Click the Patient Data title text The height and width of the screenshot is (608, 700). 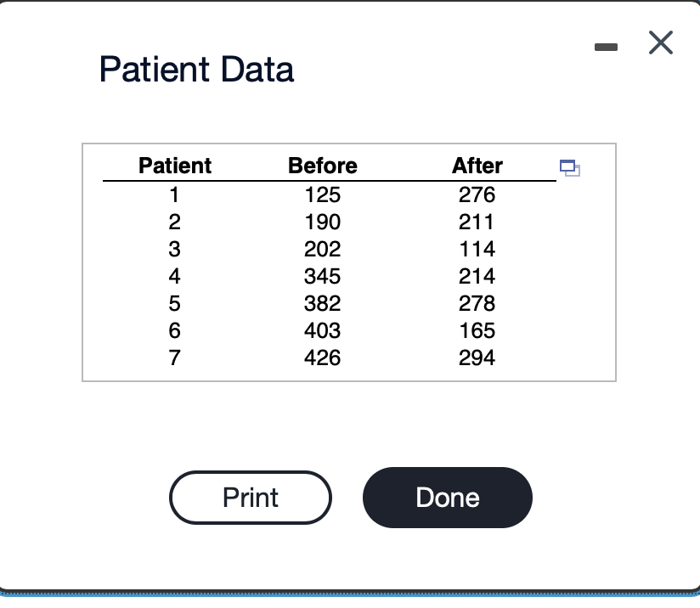point(197,70)
